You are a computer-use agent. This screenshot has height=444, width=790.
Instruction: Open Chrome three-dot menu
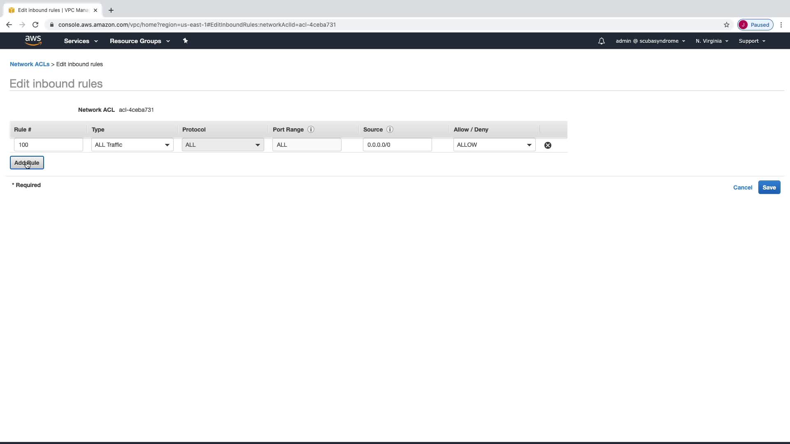[781, 25]
